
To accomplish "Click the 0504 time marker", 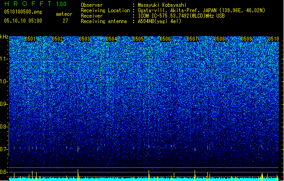I will pos(112,39).
